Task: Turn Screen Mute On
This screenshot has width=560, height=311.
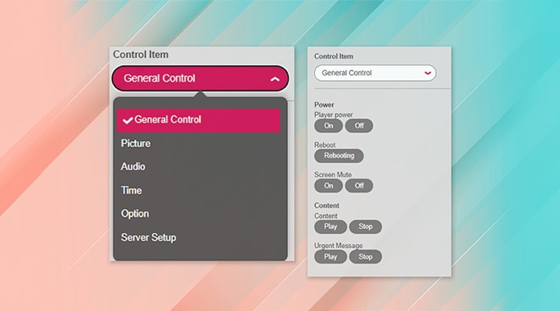Action: (328, 186)
